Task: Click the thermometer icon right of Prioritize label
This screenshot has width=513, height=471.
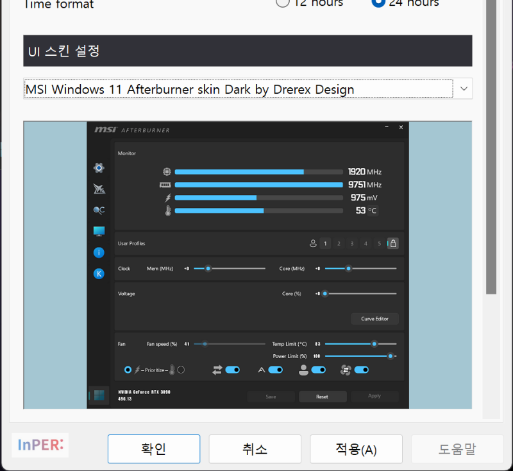Action: click(172, 370)
